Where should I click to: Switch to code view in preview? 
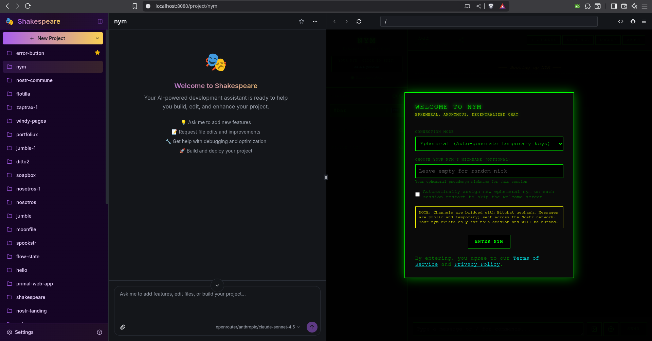tap(620, 21)
